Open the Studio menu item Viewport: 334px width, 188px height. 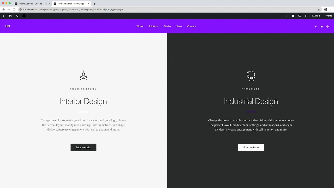(167, 26)
